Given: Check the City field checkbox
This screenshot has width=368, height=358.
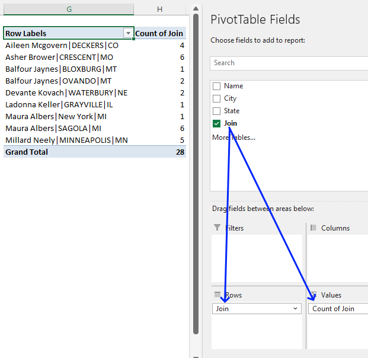Looking at the screenshot, I should 217,99.
